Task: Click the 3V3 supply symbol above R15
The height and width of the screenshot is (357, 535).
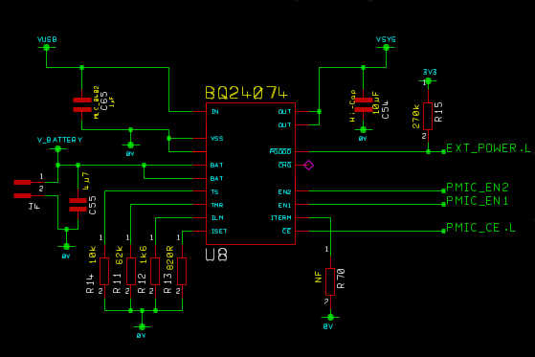Action: 429,77
